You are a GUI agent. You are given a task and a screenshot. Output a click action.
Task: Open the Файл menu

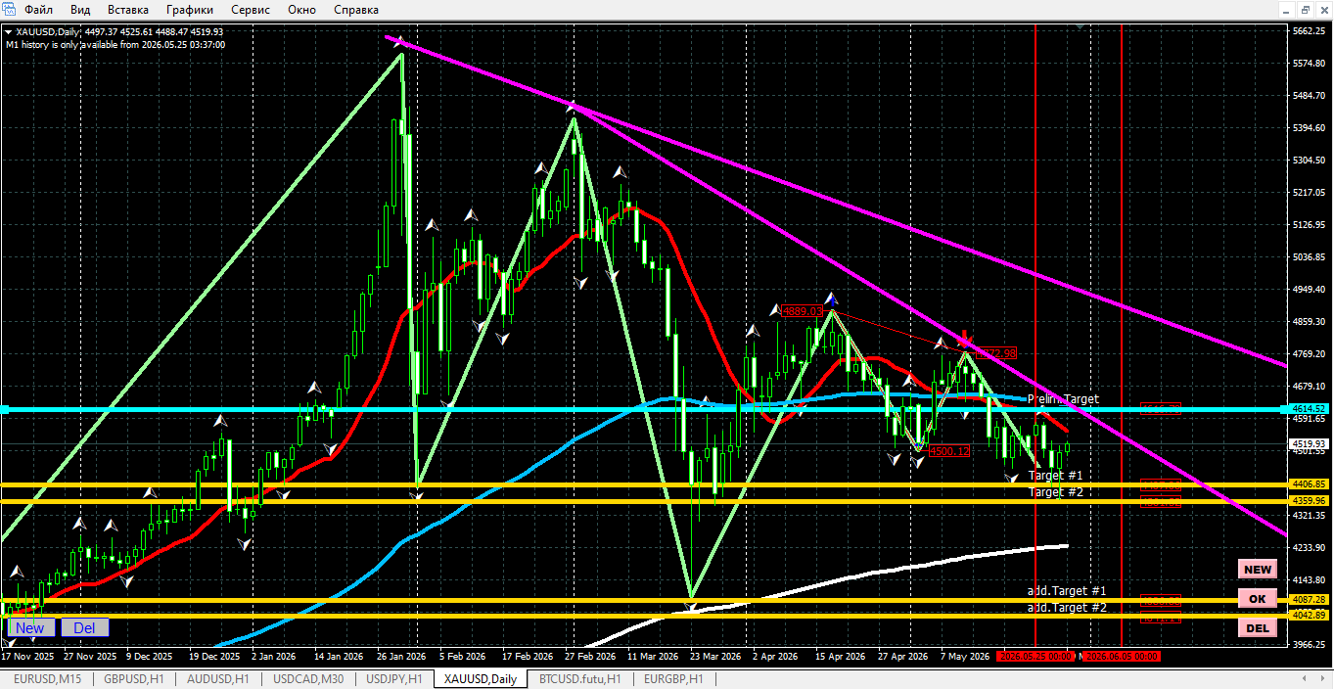coord(39,10)
